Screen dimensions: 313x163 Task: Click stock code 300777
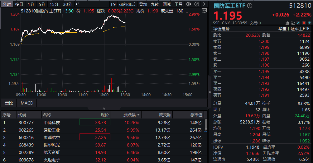[26, 123]
